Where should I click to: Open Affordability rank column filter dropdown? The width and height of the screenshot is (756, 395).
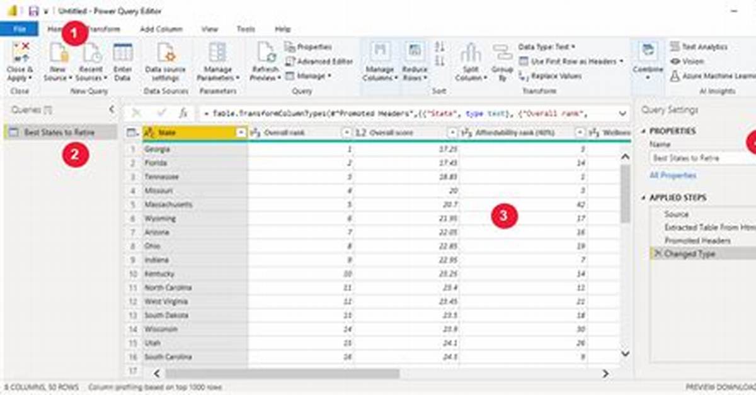[x=580, y=133]
